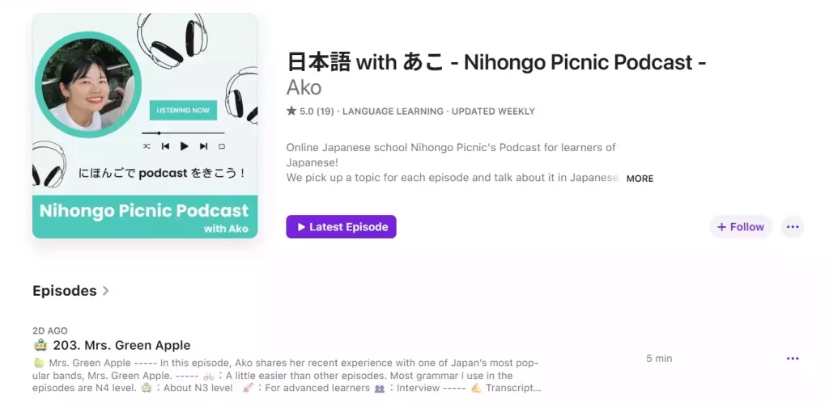Click the Ako author name link

pyautogui.click(x=304, y=87)
